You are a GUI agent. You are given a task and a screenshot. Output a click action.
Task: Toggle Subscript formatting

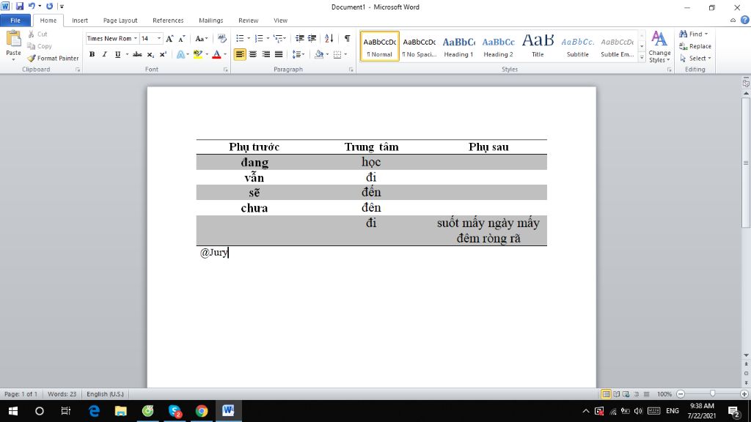click(x=150, y=54)
